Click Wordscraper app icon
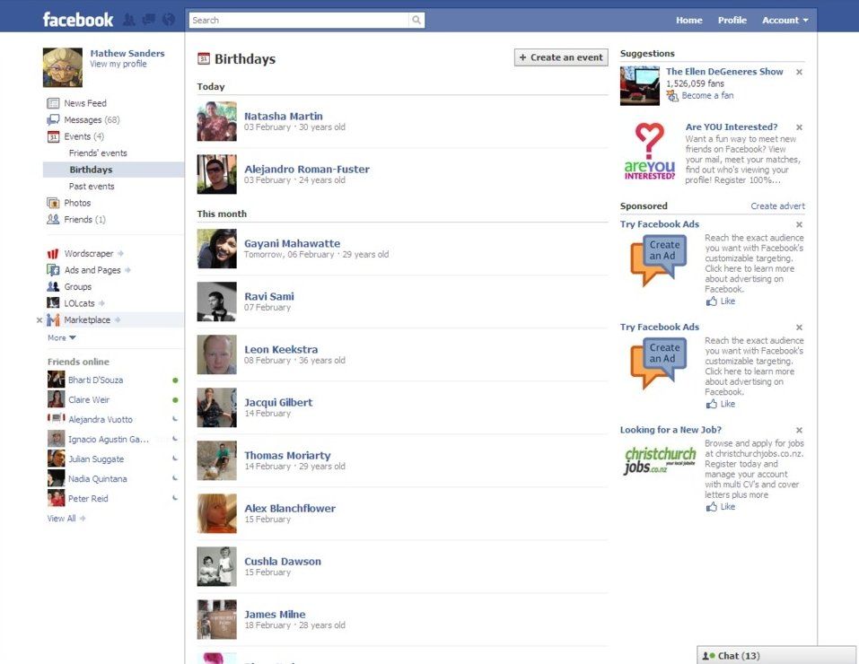The width and height of the screenshot is (859, 664). click(x=53, y=253)
